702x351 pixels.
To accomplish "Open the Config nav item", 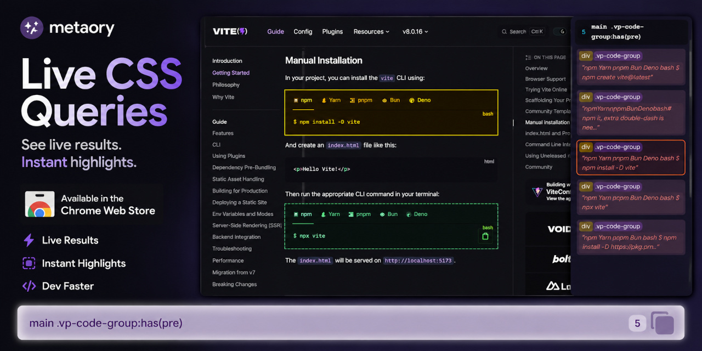I will click(303, 32).
